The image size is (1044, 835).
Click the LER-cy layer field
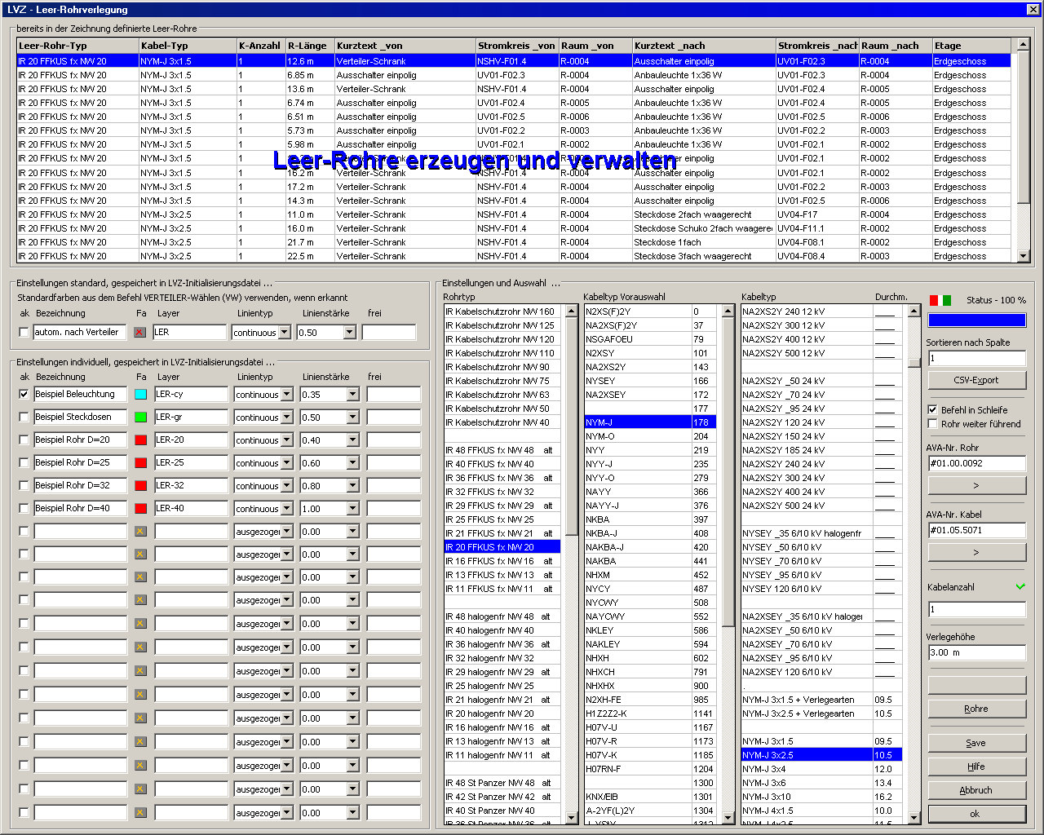pos(191,394)
